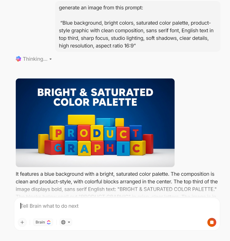Click the colorful Brain logo beside Thinking
The height and width of the screenshot is (241, 230).
[18, 59]
